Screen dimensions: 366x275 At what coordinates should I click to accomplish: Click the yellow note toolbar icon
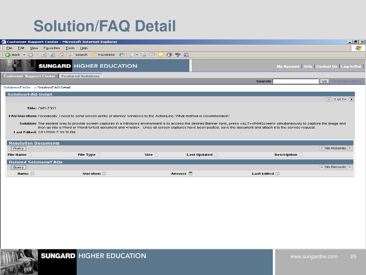pos(161,55)
